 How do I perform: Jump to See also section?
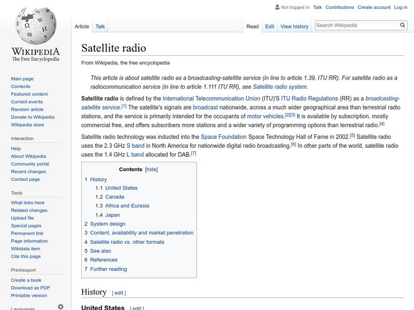coord(100,251)
